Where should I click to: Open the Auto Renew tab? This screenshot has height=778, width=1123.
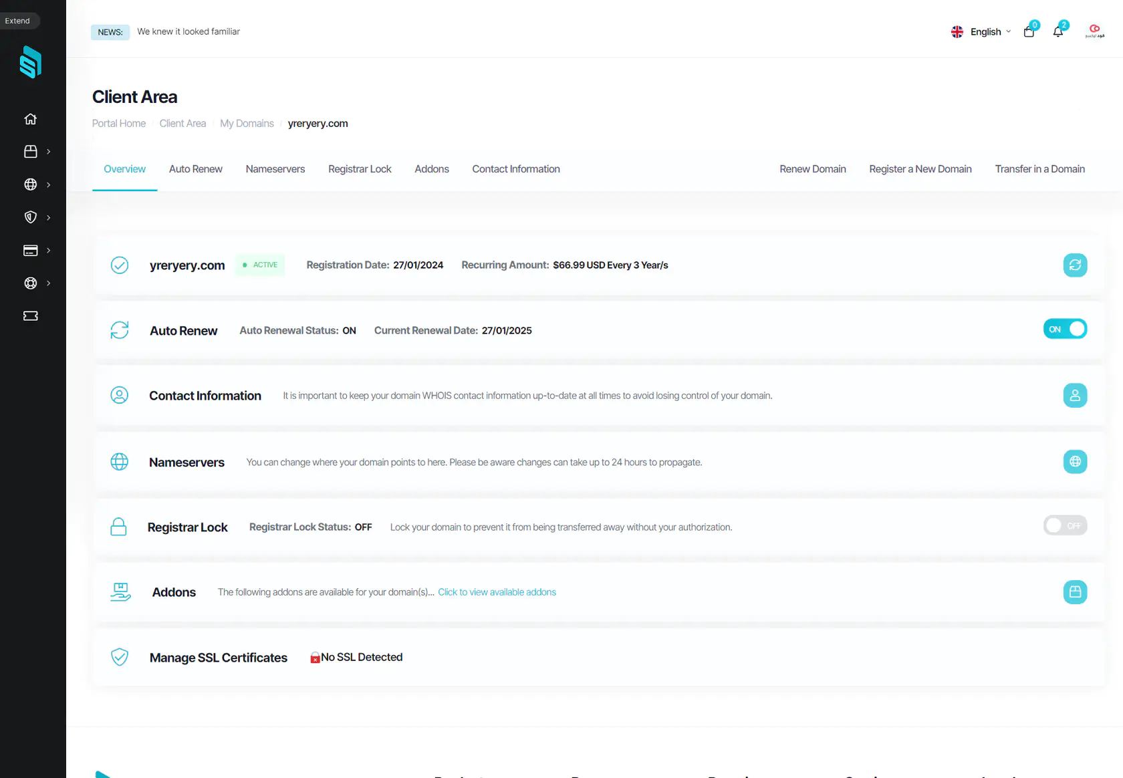pyautogui.click(x=196, y=169)
